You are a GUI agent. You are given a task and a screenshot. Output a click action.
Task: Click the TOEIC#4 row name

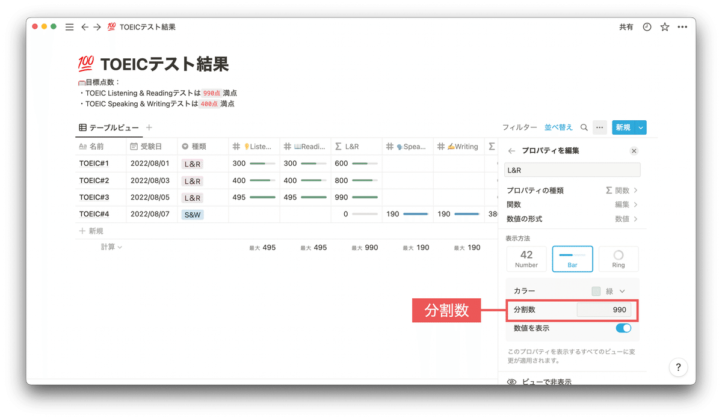[94, 214]
